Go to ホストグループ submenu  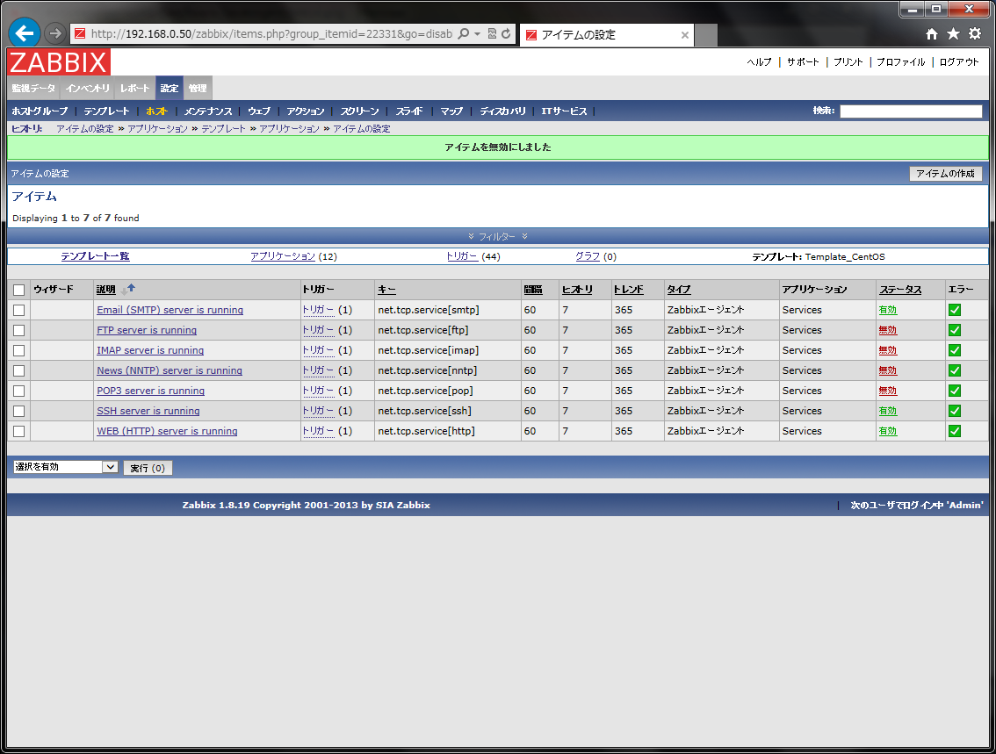(x=40, y=111)
